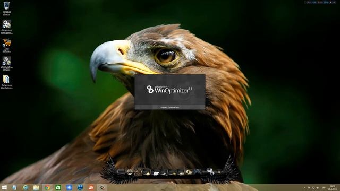This screenshot has width=340, height=191.
Task: Open the SRP input language indicator
Action: pyautogui.click(x=324, y=187)
